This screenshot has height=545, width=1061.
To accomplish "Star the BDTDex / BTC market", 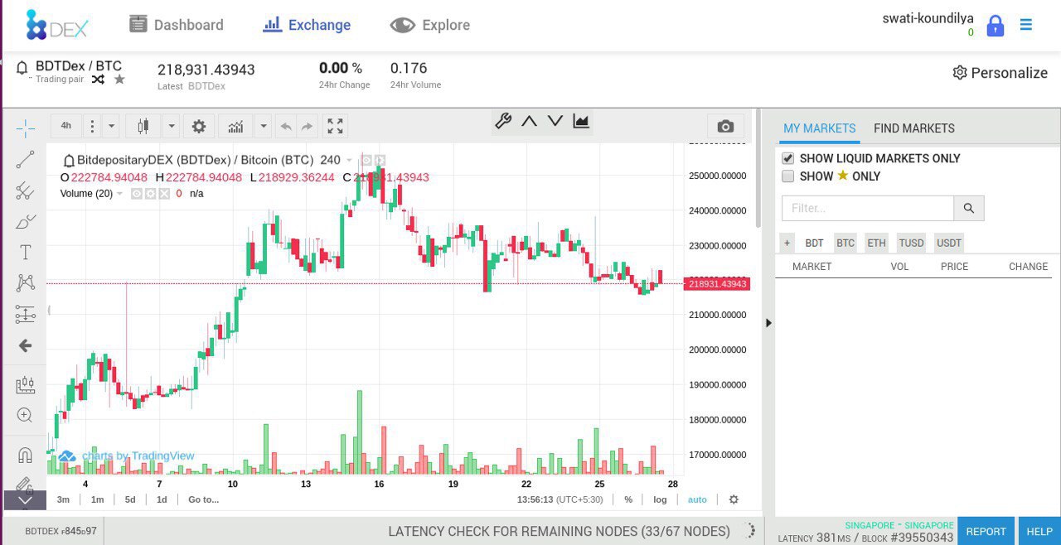I will [x=119, y=79].
